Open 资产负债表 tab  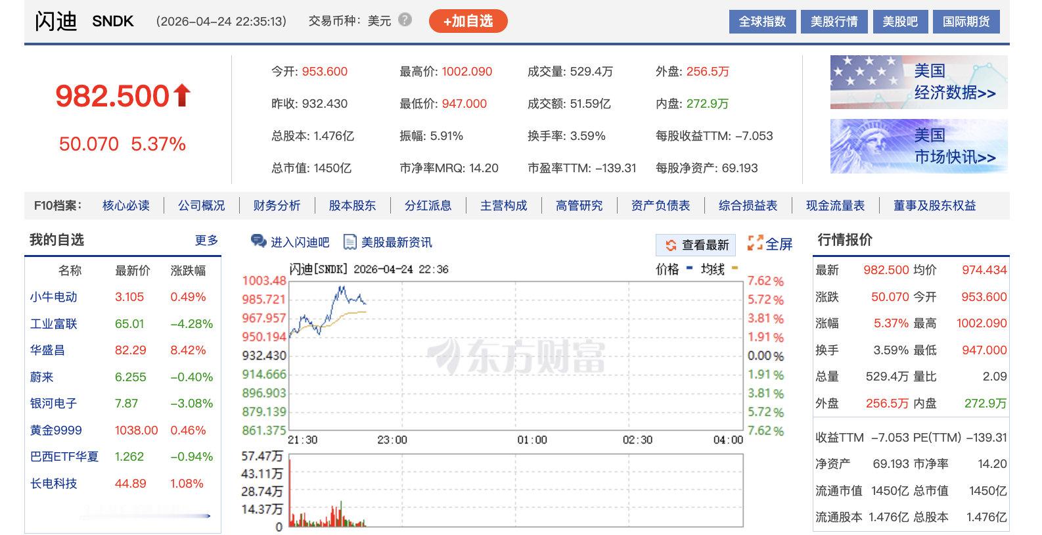[661, 206]
